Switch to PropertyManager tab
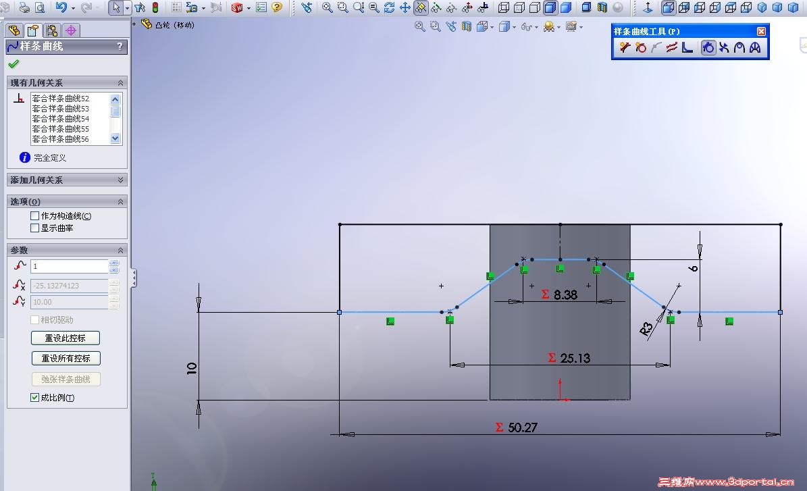The width and height of the screenshot is (807, 491). click(34, 30)
